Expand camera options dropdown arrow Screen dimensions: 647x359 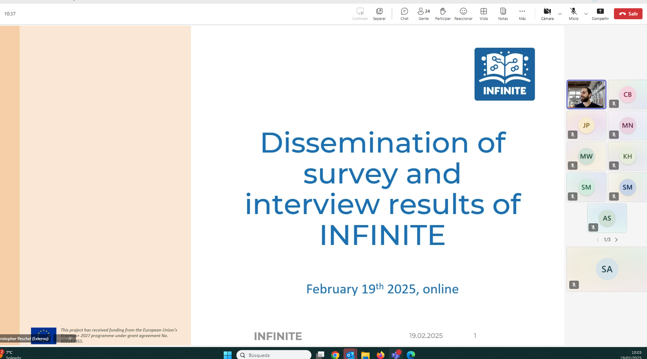(560, 14)
